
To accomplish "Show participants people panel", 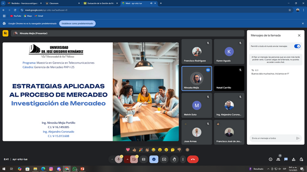I will (278, 159).
